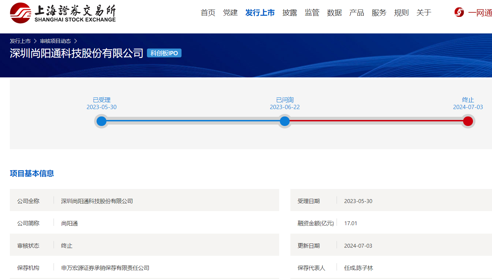Screen dimensions: 492x279
Task: Click the 审核项目动态 breadcrumb link
Action: pos(55,41)
